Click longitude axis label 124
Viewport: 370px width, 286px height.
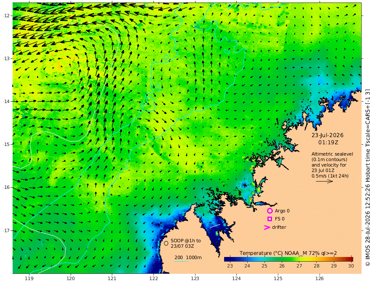point(237,278)
